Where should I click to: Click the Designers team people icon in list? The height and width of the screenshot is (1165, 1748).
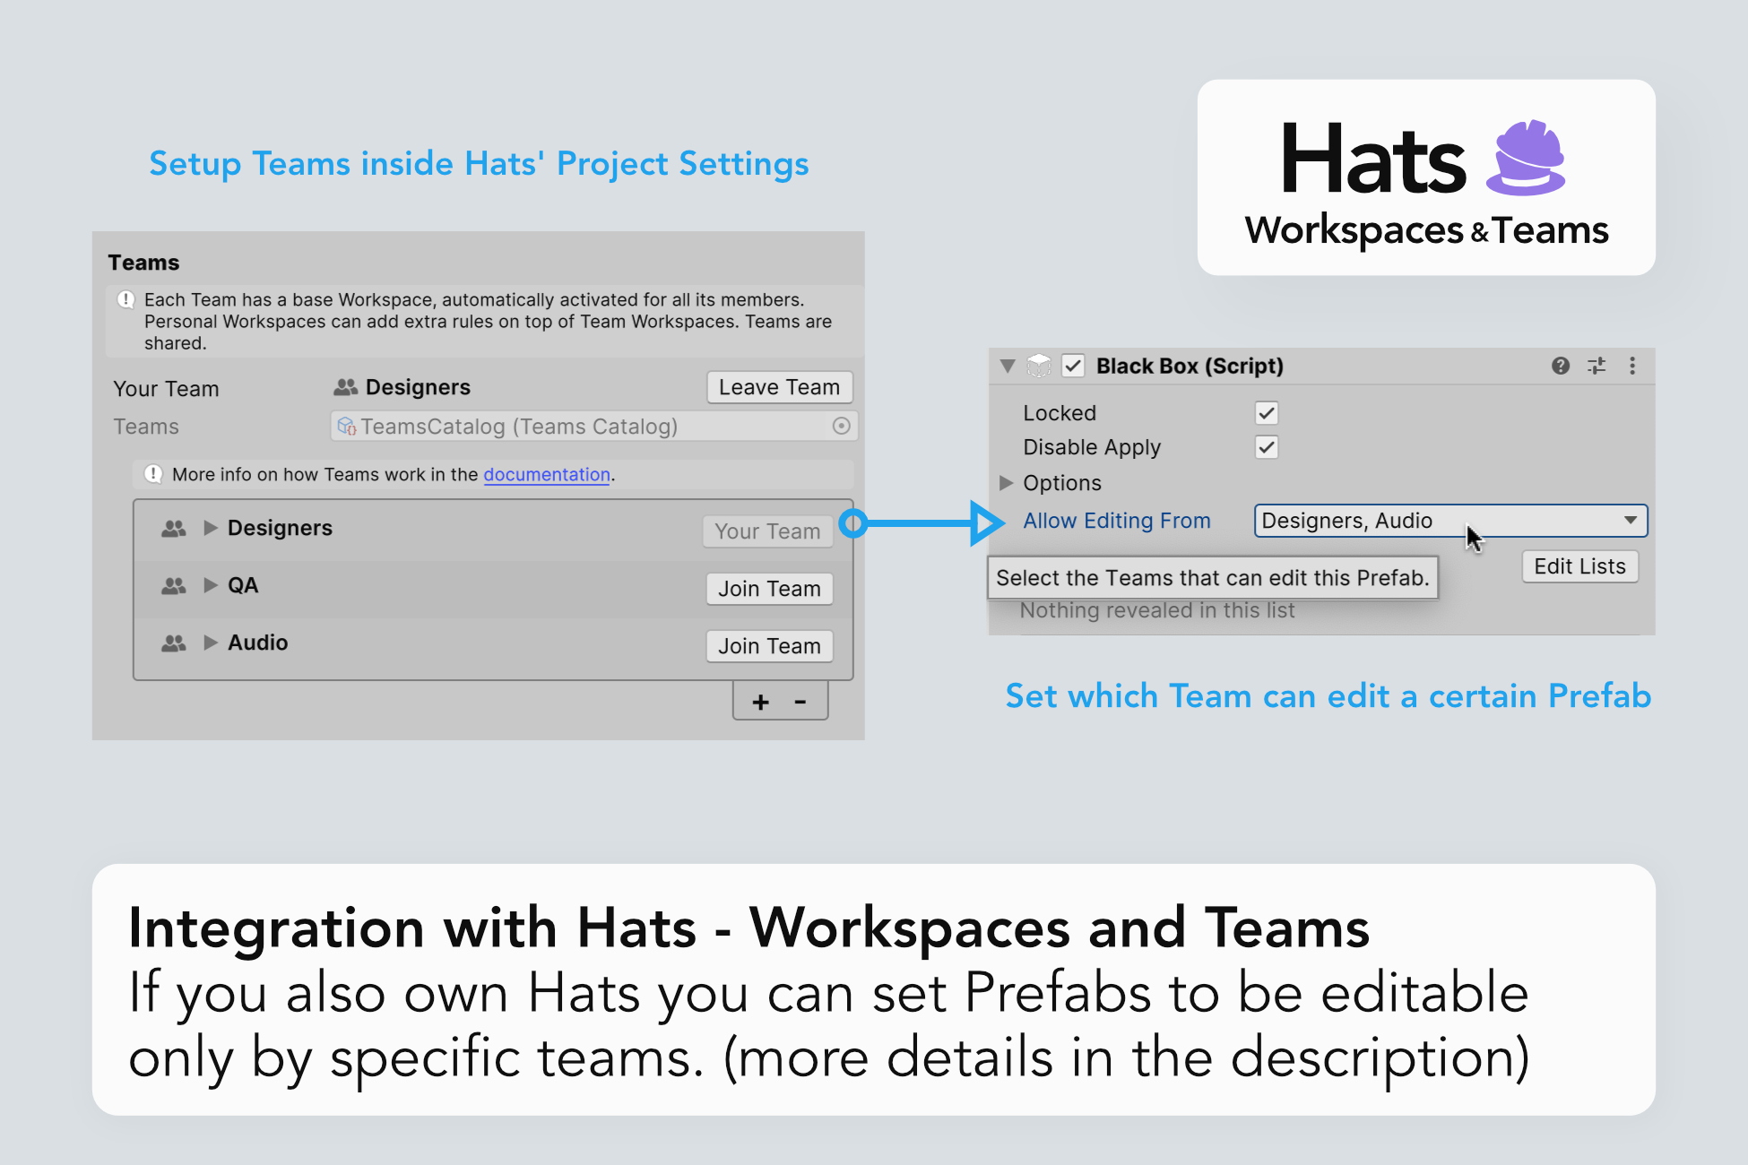(174, 529)
